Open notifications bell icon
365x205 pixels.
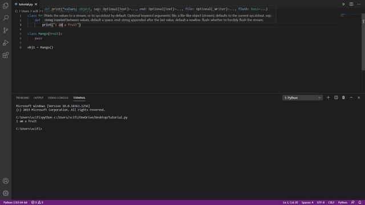point(360,203)
